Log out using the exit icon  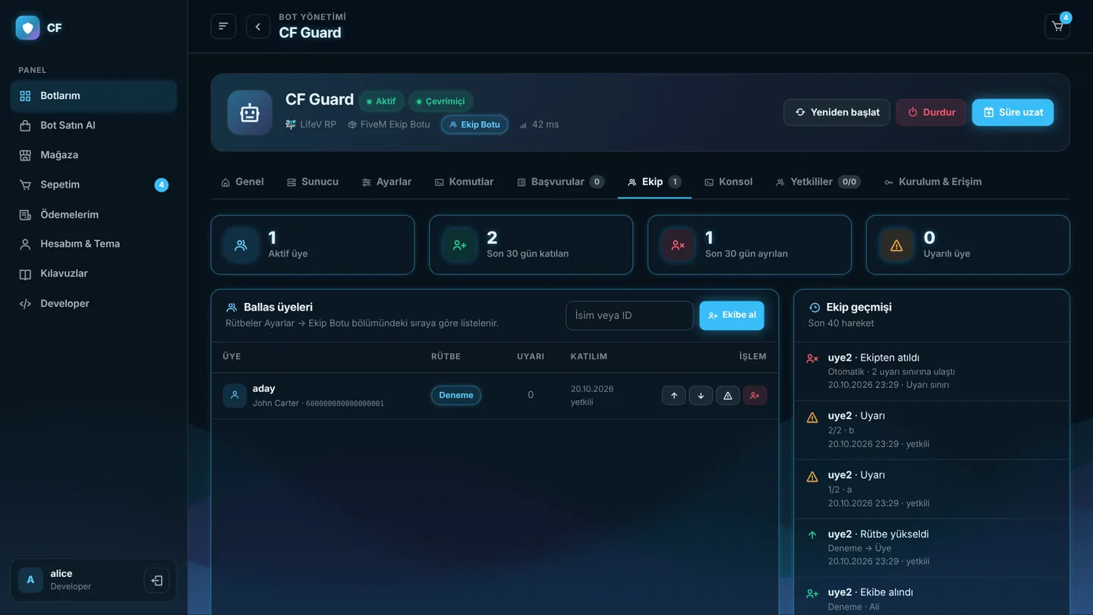coord(156,581)
